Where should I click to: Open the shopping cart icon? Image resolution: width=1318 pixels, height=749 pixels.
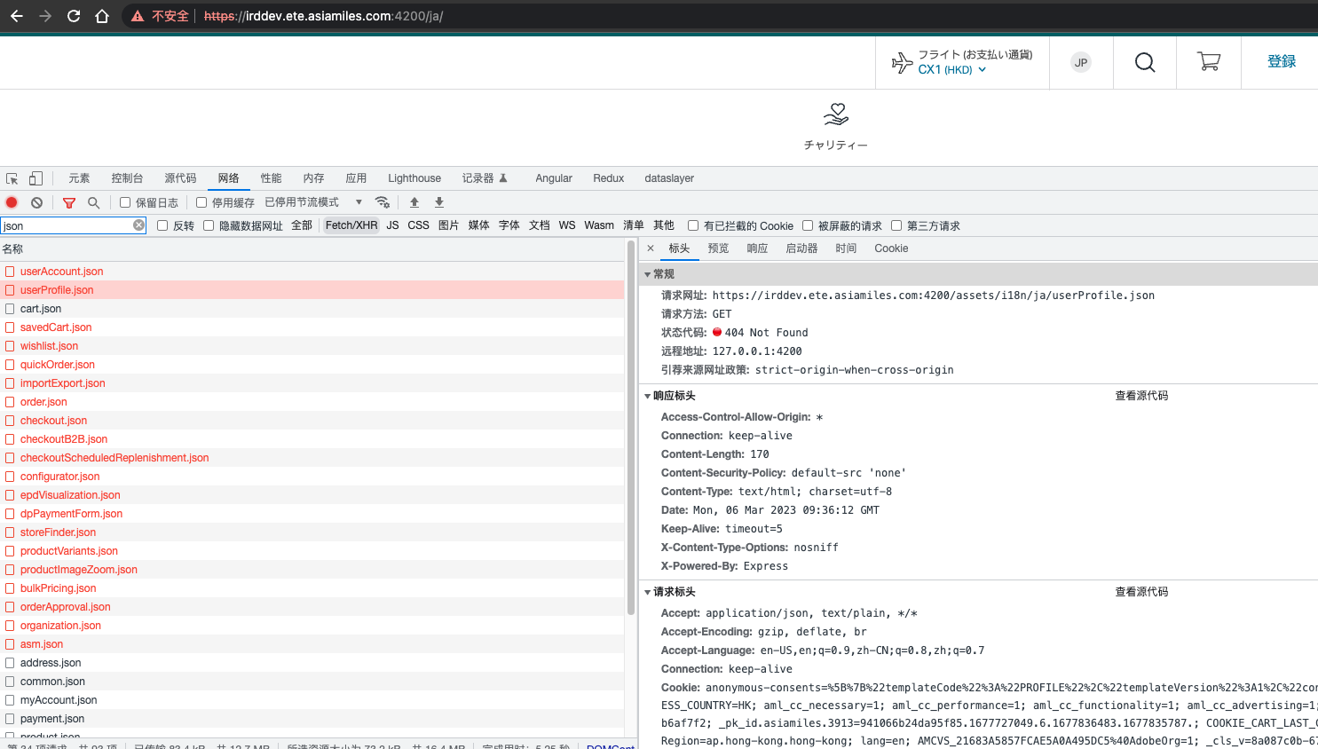(x=1208, y=62)
